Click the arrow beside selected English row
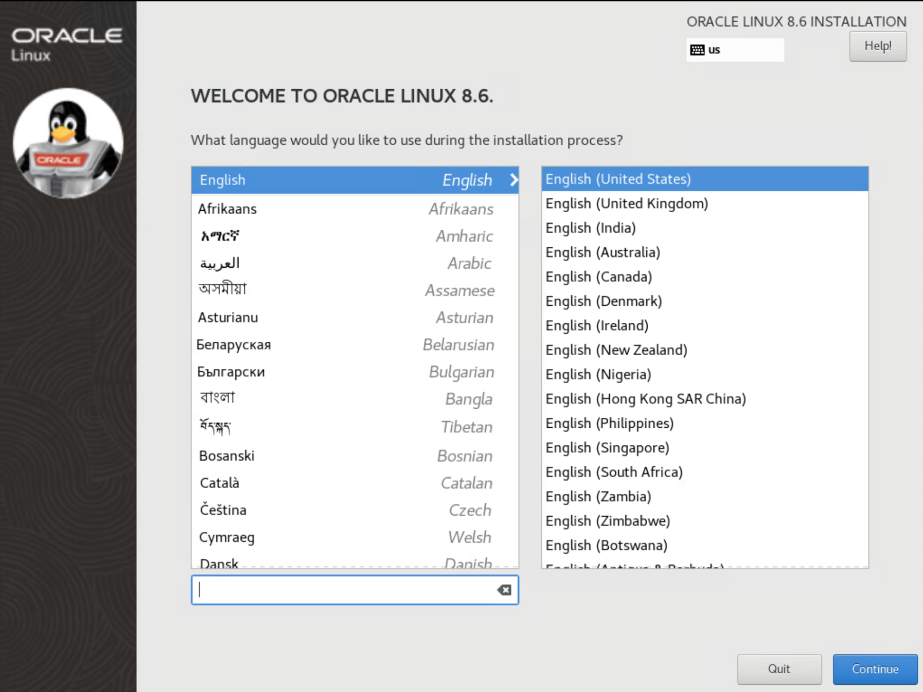Viewport: 923px width, 692px height. click(x=514, y=180)
